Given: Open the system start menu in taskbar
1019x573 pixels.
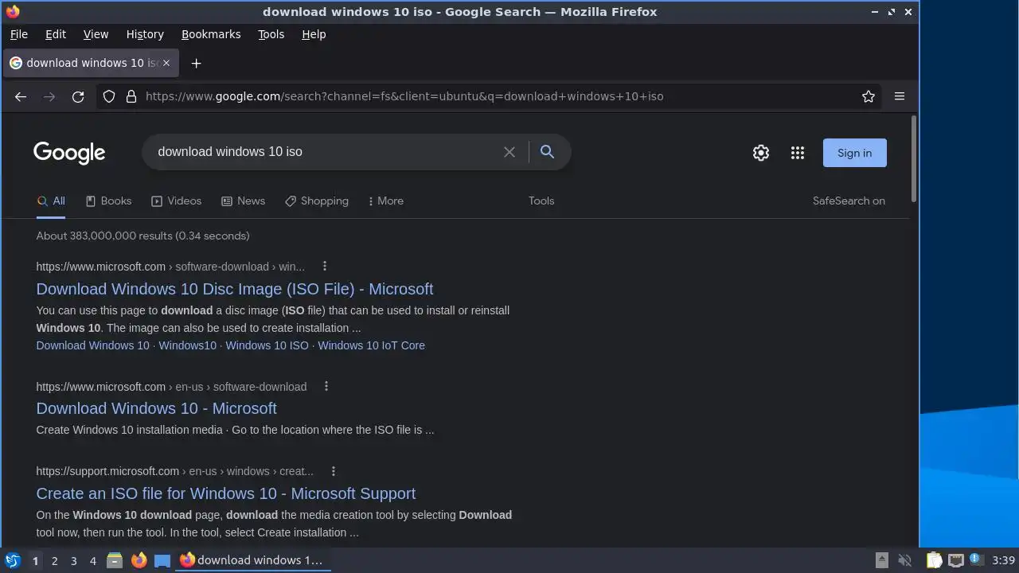Looking at the screenshot, I should [13, 560].
